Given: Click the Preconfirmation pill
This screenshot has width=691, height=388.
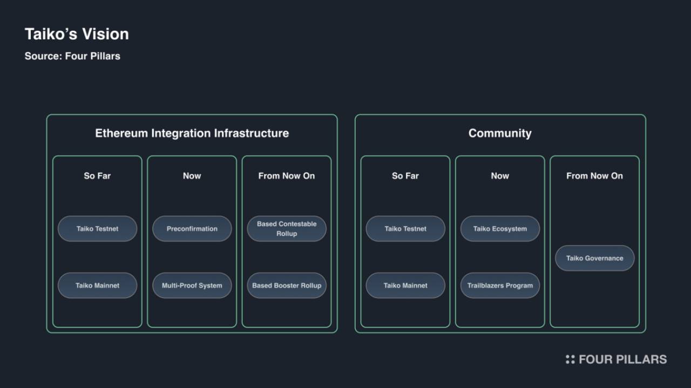Looking at the screenshot, I should (x=192, y=229).
